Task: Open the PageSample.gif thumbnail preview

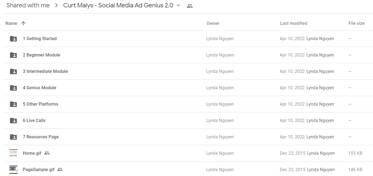Action: (x=13, y=170)
